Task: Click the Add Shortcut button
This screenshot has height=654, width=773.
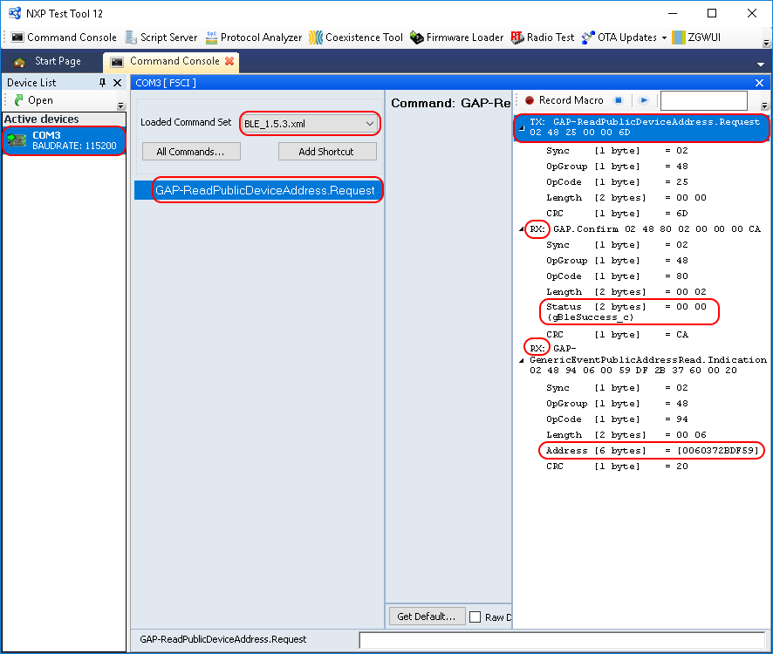Action: tap(327, 152)
